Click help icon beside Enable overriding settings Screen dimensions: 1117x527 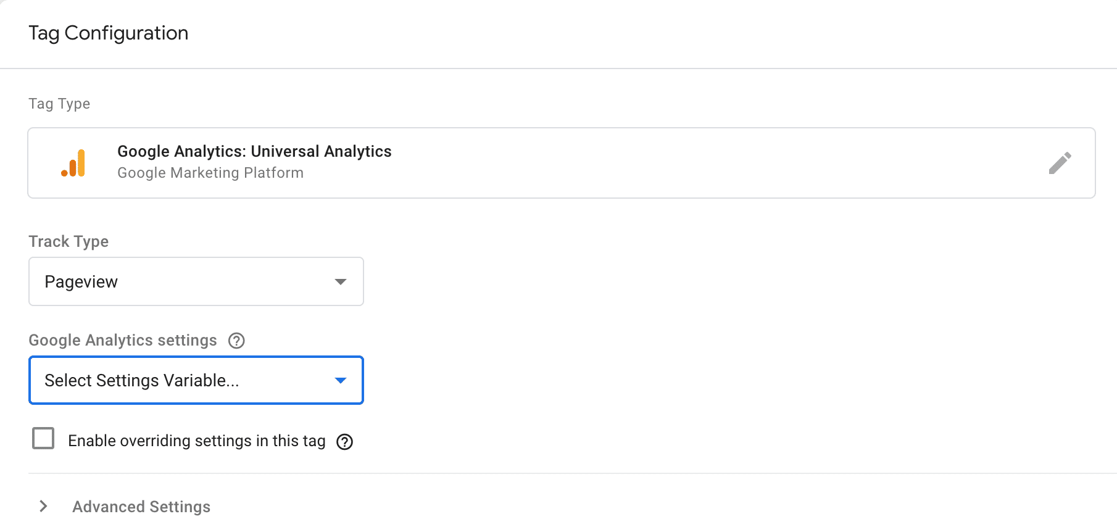tap(344, 442)
